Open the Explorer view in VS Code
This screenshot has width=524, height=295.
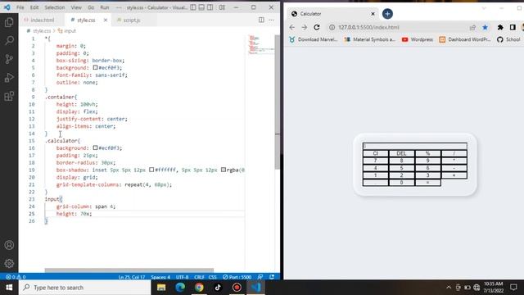(9, 22)
